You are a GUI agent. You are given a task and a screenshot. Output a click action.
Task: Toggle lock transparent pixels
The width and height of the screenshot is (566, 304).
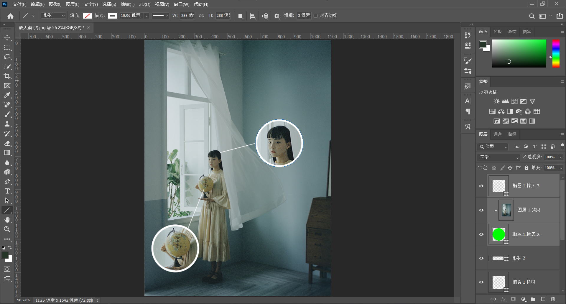coord(494,168)
